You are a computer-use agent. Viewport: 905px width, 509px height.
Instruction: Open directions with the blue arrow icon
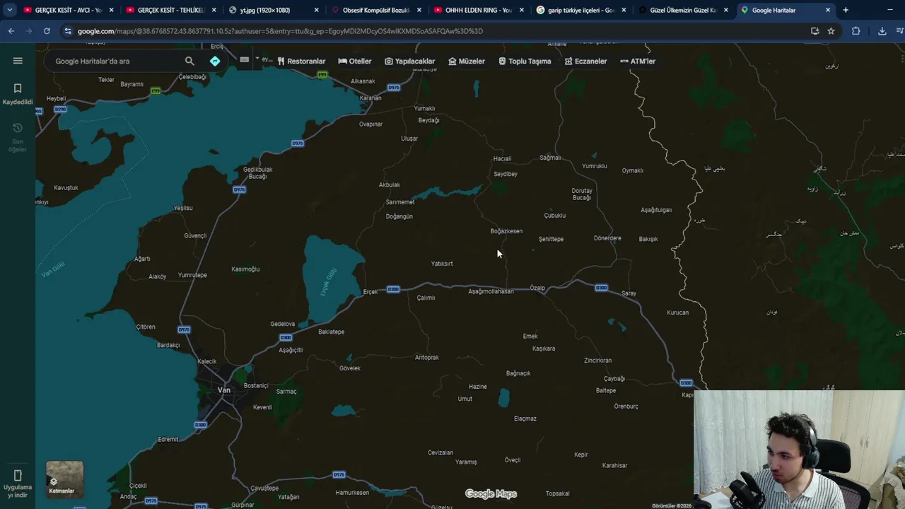pyautogui.click(x=215, y=61)
